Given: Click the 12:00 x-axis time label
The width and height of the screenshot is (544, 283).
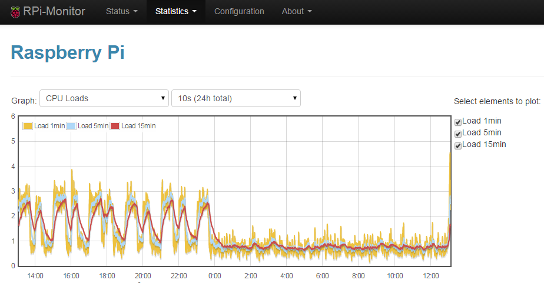Looking at the screenshot, I should [430, 276].
